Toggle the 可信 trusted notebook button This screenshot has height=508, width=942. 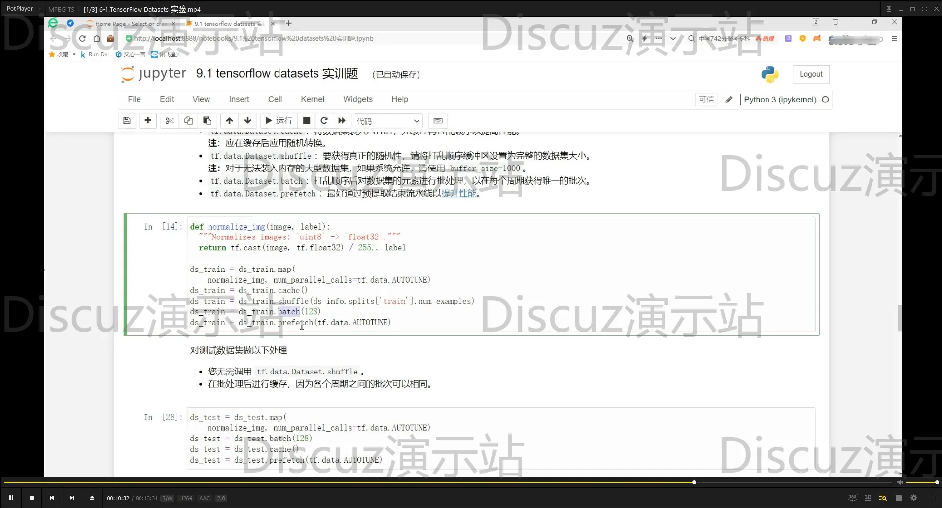point(706,100)
